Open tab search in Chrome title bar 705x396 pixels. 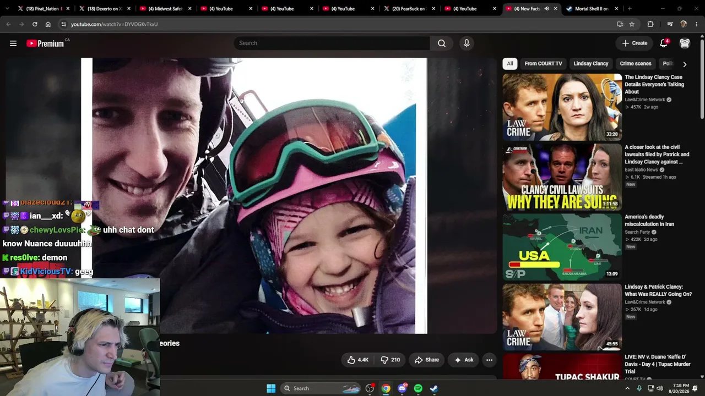click(8, 9)
